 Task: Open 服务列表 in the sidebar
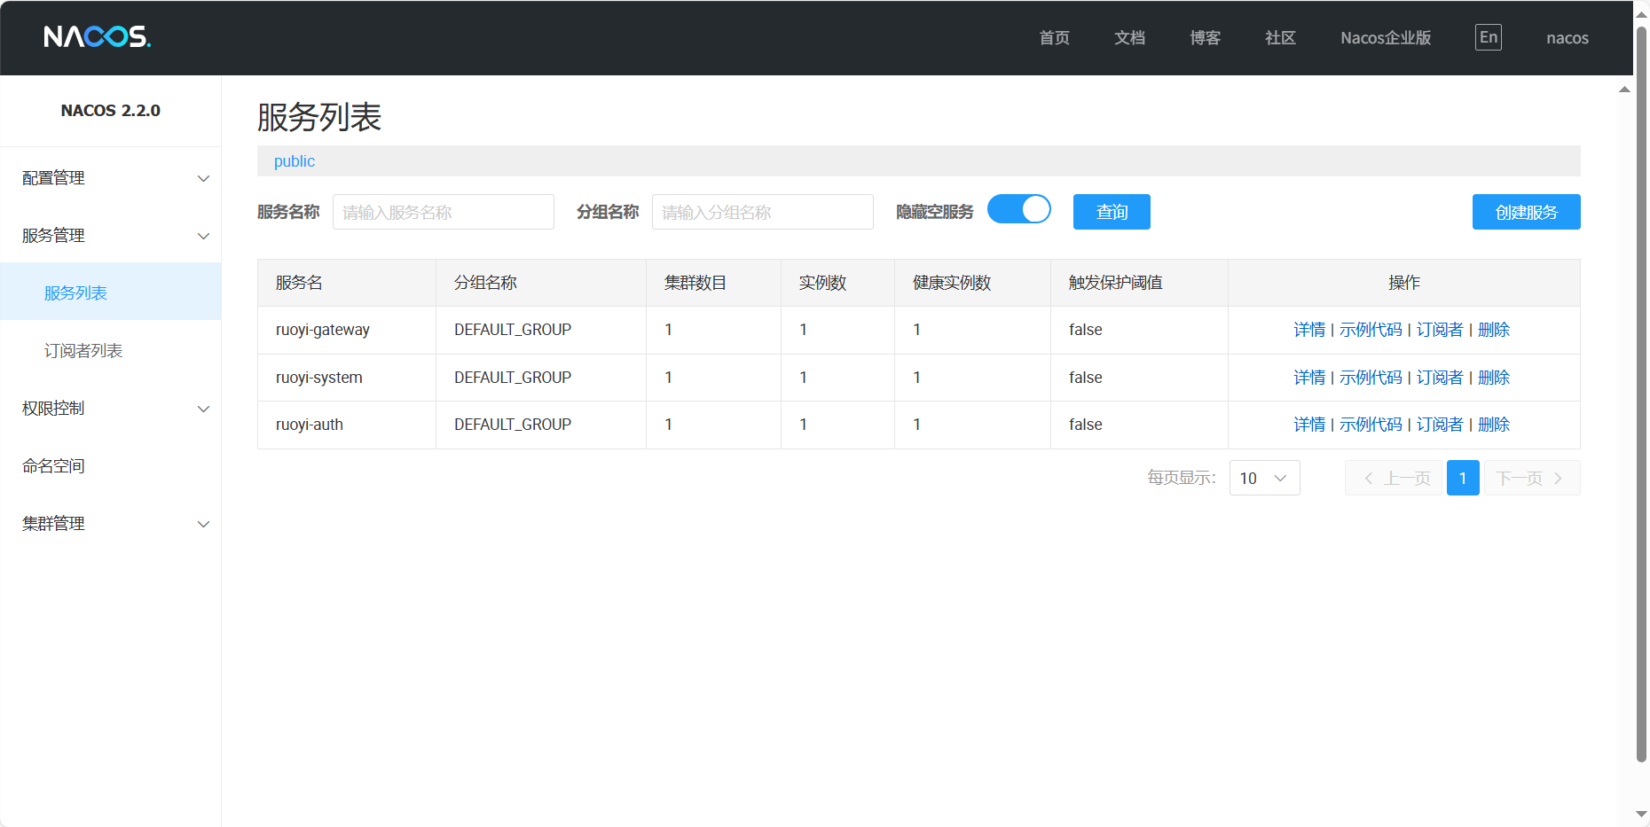coord(111,292)
